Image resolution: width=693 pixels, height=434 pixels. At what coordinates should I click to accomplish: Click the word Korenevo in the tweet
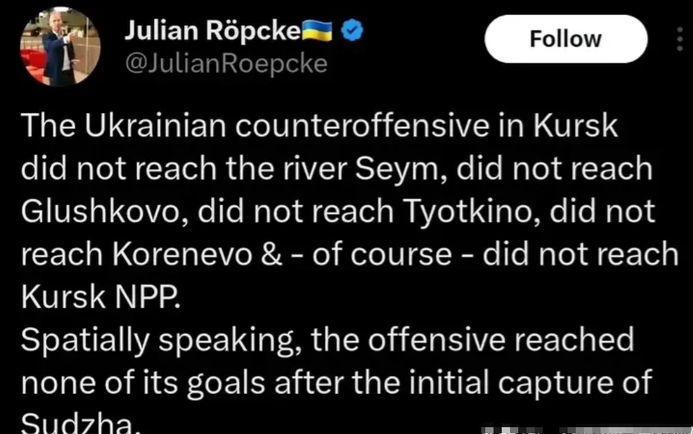182,254
